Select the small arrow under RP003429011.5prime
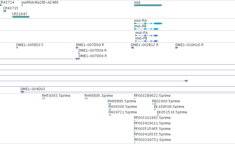 135,126
